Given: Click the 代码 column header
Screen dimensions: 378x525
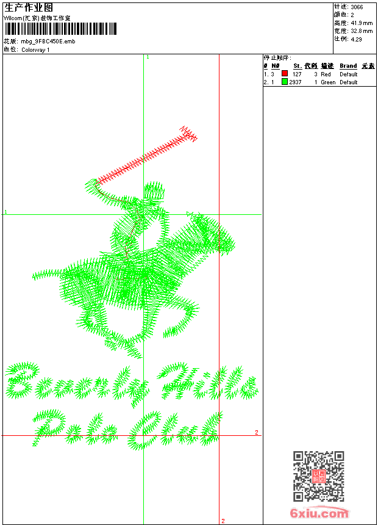Looking at the screenshot, I should pos(311,66).
